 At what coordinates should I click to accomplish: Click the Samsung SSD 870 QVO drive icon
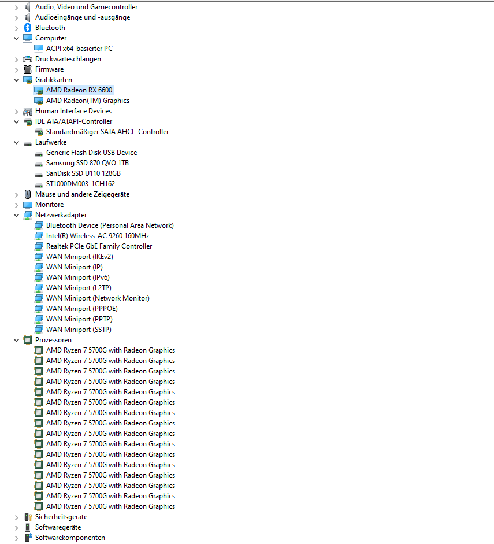pos(39,164)
